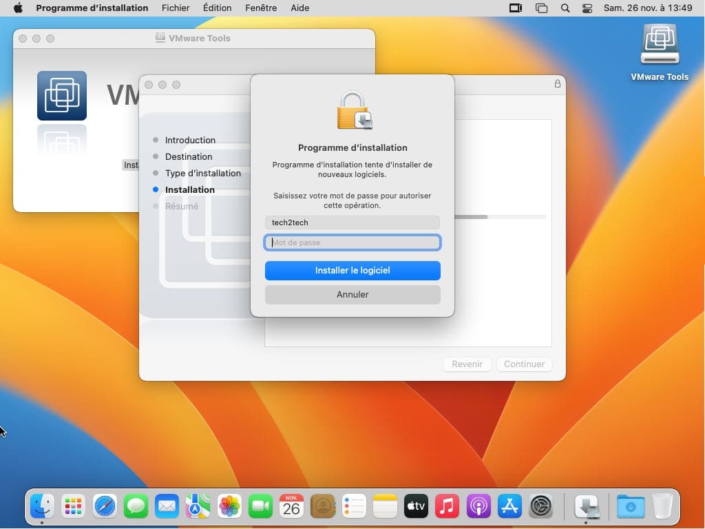This screenshot has width=705, height=529.
Task: Open Launchpad from the Dock
Action: coord(73,506)
